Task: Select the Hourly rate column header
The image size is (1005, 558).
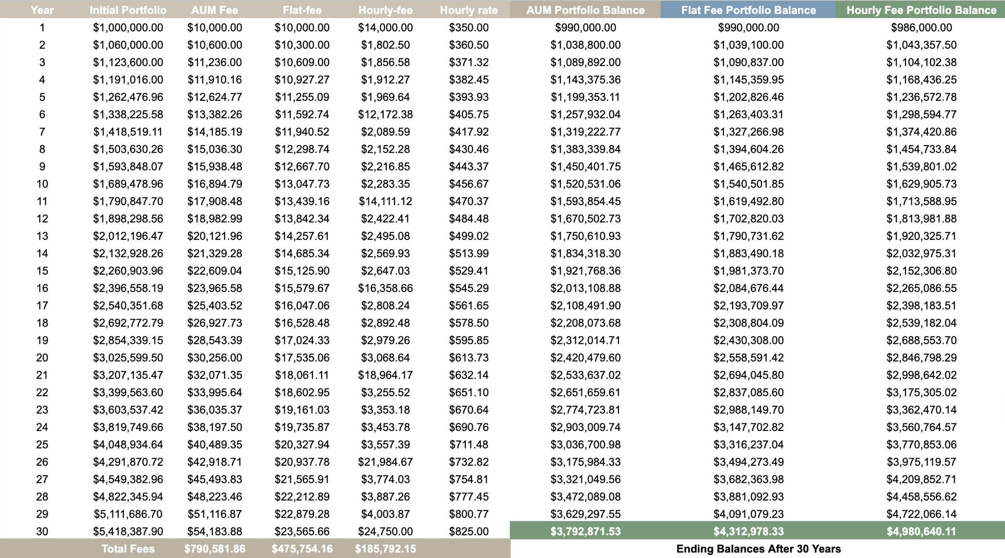Action: pos(468,10)
